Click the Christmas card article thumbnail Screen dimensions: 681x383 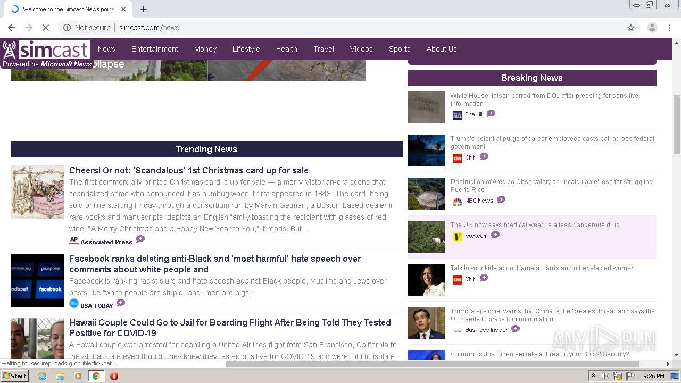coord(37,192)
